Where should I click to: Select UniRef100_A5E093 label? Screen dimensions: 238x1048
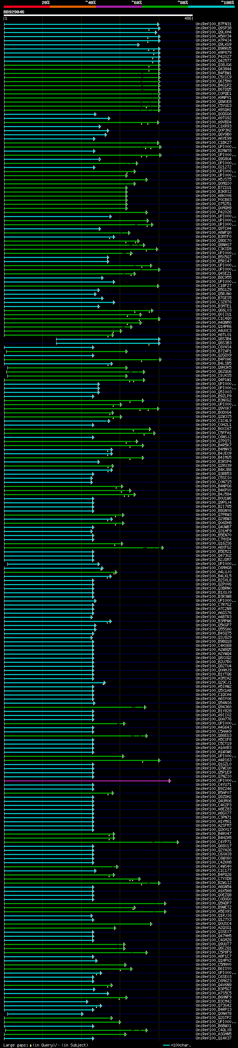click(x=213, y=911)
